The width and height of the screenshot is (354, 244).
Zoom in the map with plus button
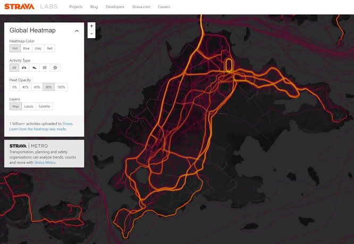coord(91,26)
